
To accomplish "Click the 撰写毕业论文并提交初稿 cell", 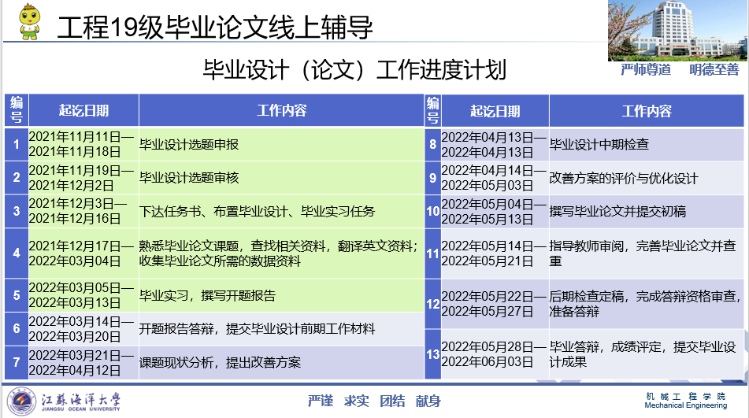I will (x=617, y=212).
